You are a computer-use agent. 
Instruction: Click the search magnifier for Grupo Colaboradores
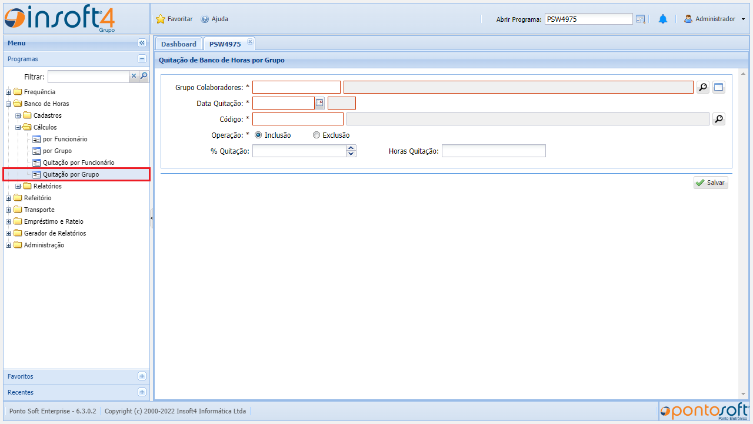coord(702,87)
